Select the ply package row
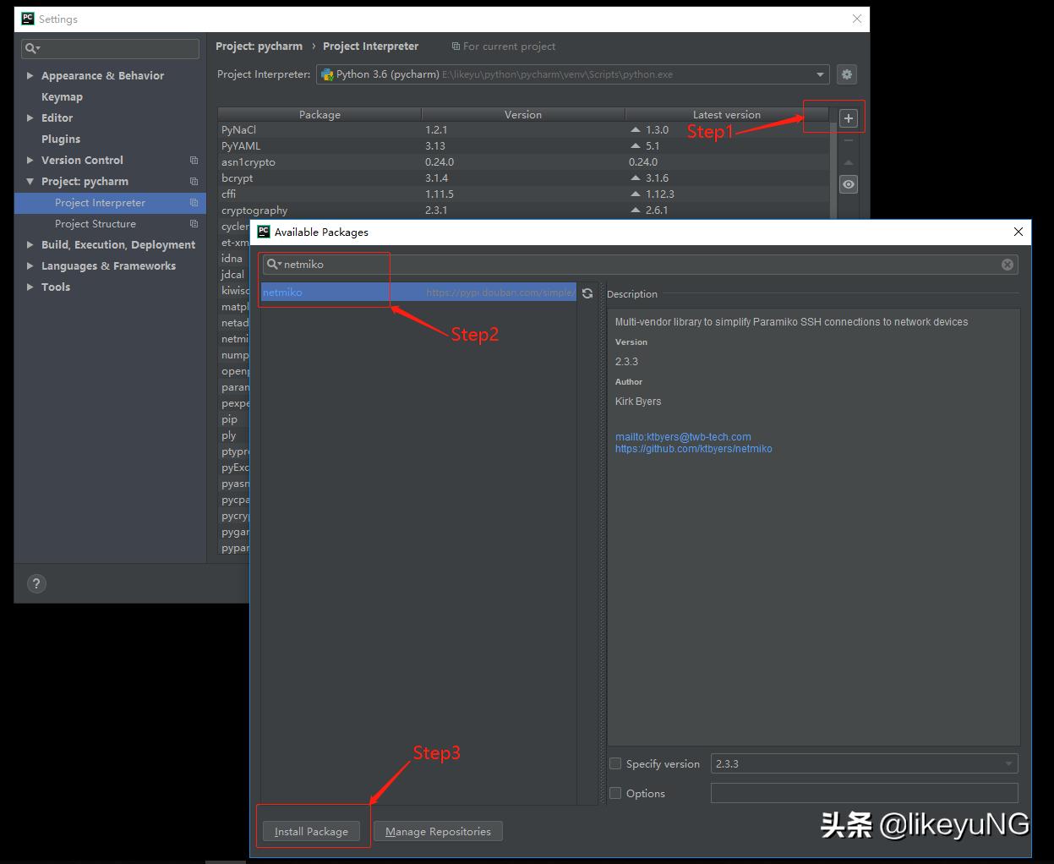This screenshot has height=864, width=1054. pyautogui.click(x=234, y=435)
